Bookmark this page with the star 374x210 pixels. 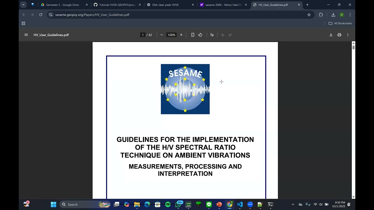309,15
